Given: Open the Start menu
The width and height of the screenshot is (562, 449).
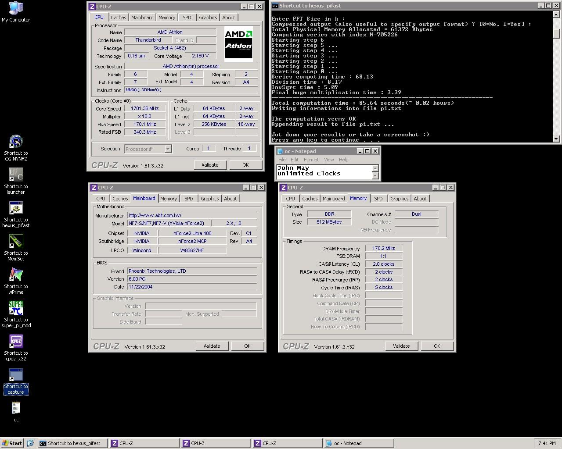Looking at the screenshot, I should (12, 443).
